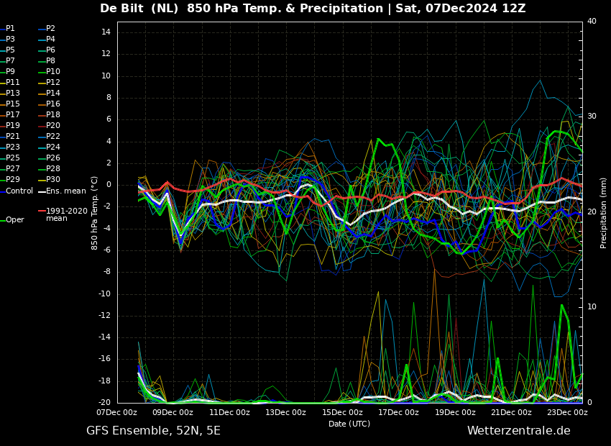Click the 1991-2020 mean legend entry
The width and height of the screenshot is (611, 446).
[66, 214]
